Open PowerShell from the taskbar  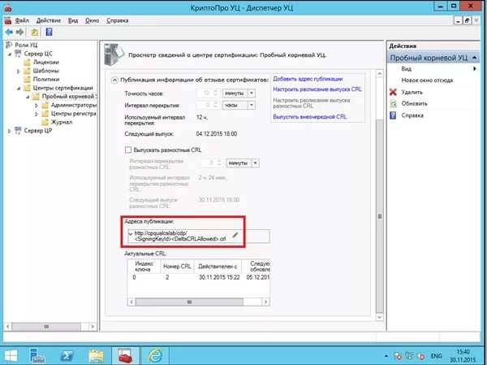[67, 356]
